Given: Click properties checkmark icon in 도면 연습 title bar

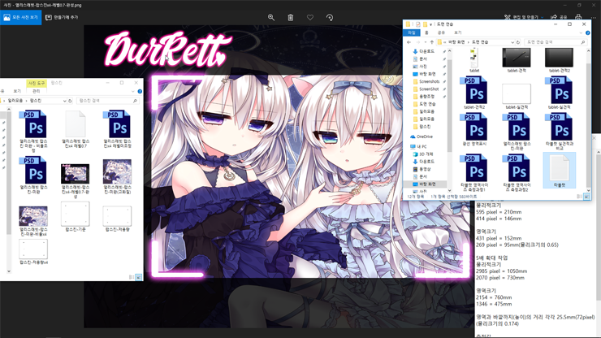Looking at the screenshot, I should pyautogui.click(x=417, y=24).
